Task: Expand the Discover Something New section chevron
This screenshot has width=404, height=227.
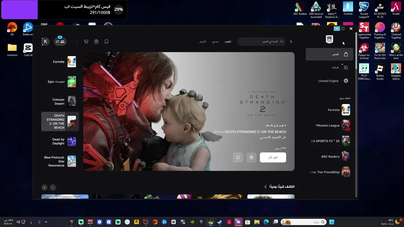Action: [x=265, y=187]
